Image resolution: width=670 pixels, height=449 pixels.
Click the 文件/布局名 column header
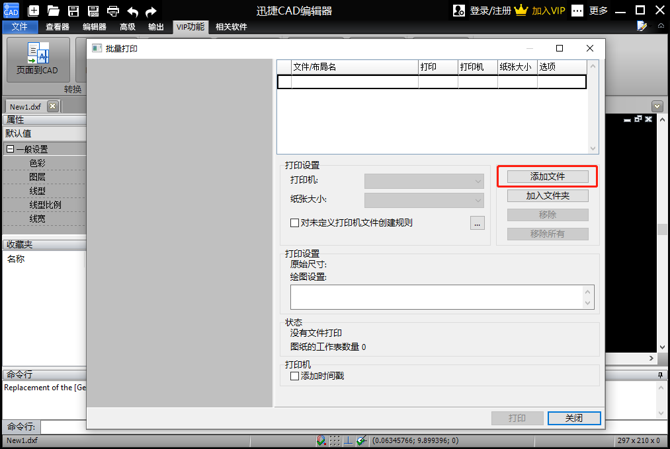pos(355,67)
